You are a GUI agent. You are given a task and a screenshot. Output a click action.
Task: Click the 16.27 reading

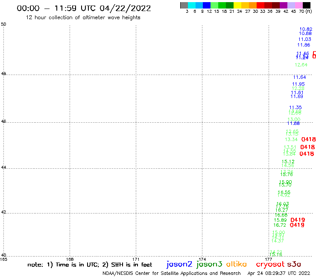click(282, 210)
